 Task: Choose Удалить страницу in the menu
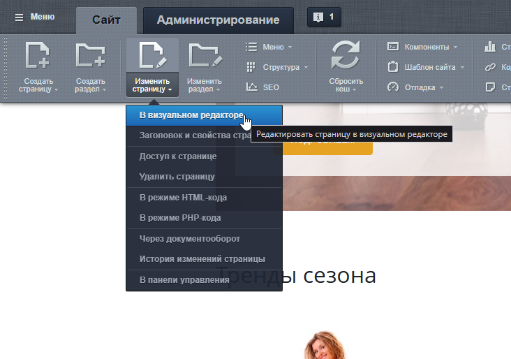point(177,177)
